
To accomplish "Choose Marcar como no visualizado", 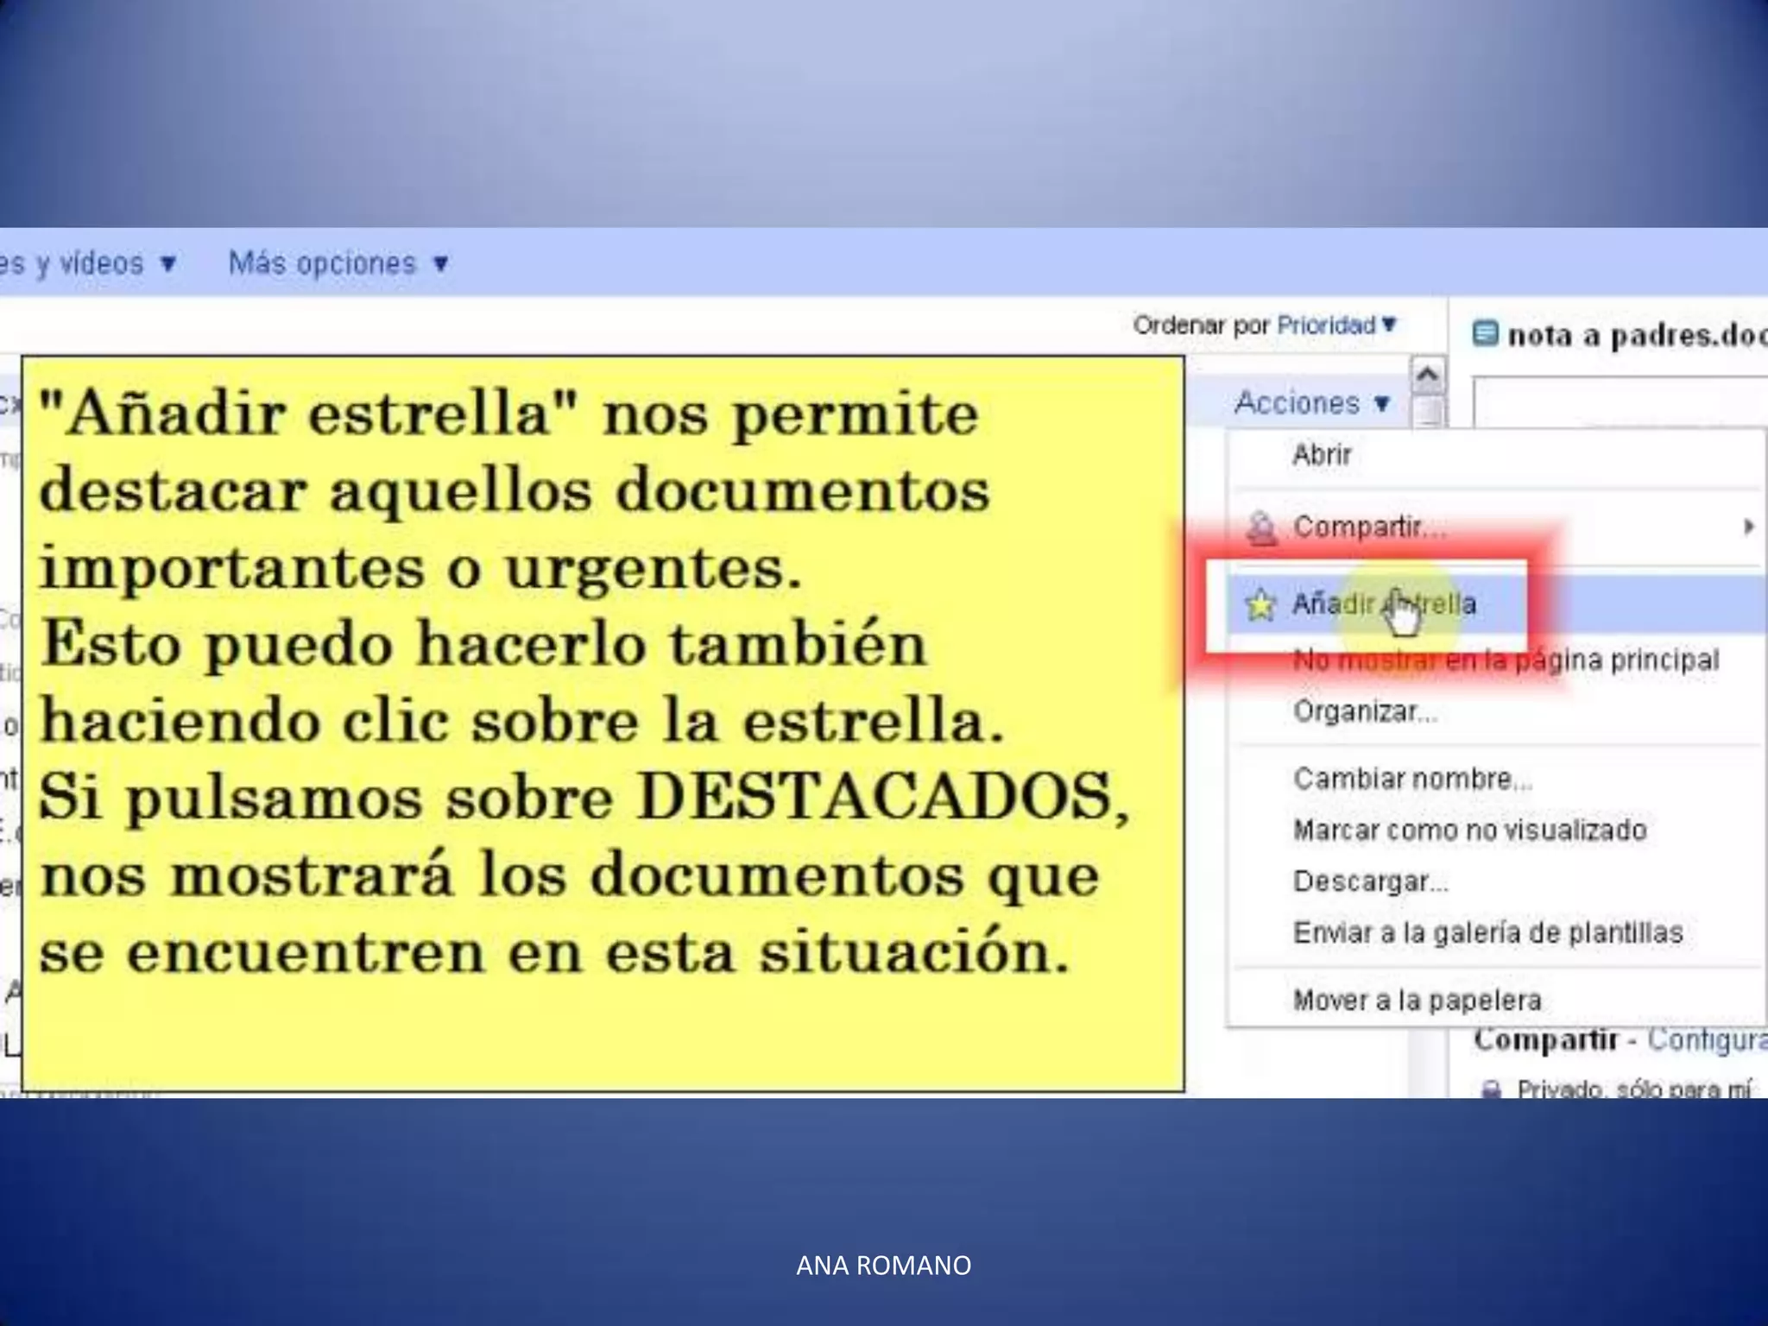I will click(x=1469, y=830).
